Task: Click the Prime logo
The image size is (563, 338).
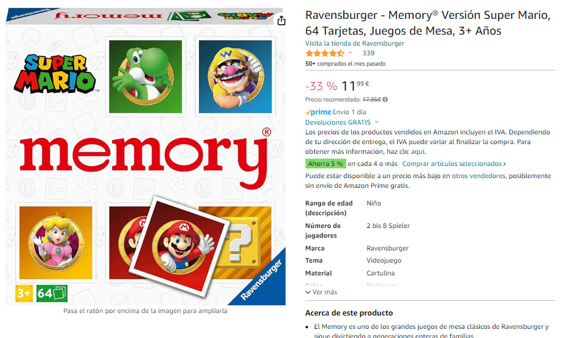Action: 318,112
